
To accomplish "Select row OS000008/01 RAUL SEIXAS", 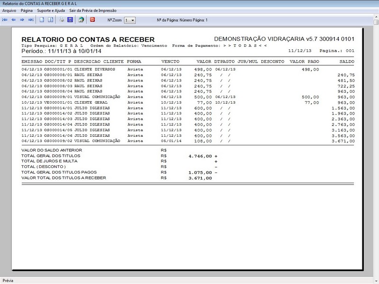I will click(188, 75).
